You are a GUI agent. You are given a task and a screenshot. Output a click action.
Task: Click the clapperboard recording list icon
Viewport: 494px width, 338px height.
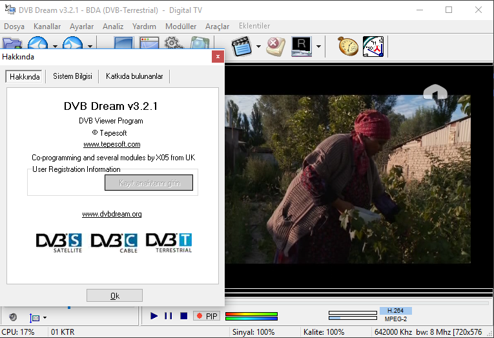(242, 47)
